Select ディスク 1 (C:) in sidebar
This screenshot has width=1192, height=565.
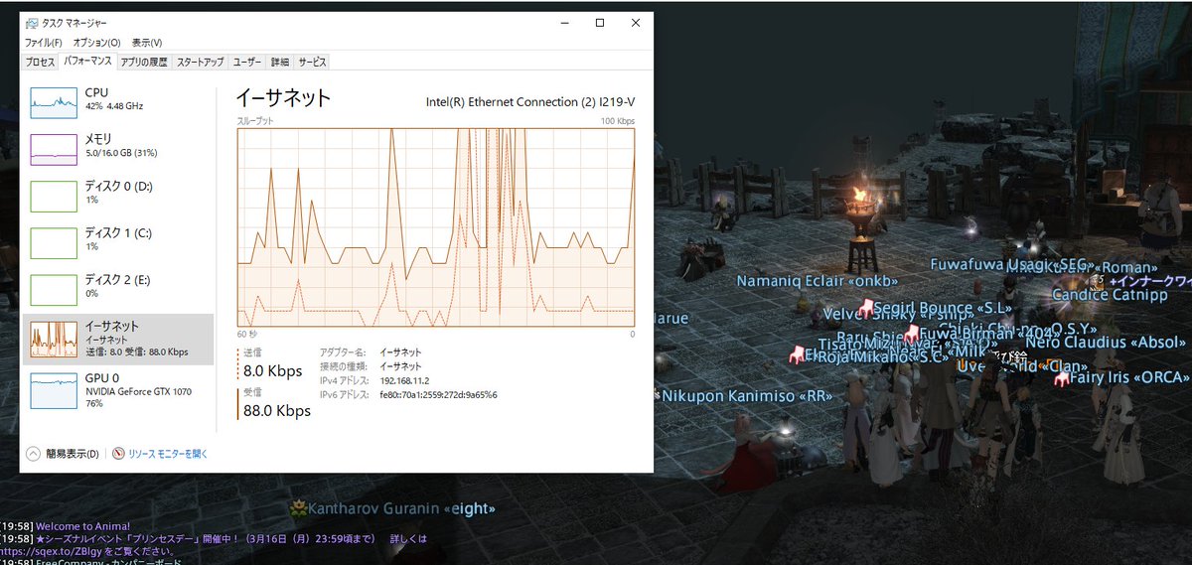point(118,240)
